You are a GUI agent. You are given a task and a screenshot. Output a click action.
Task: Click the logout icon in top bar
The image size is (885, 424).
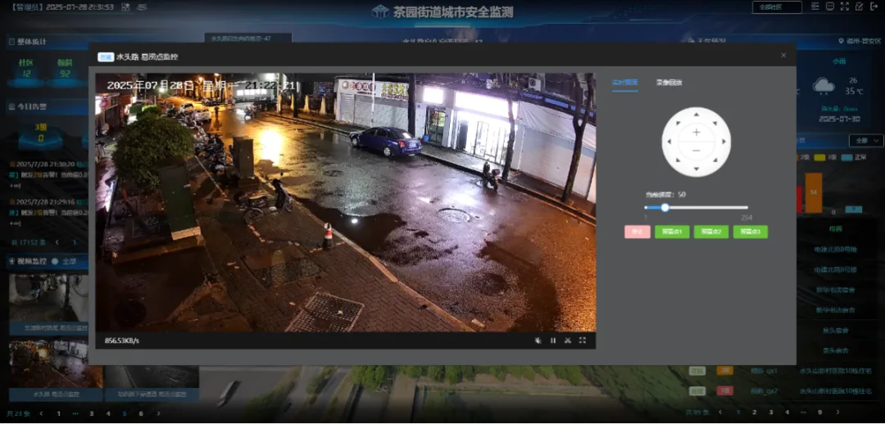tap(874, 7)
